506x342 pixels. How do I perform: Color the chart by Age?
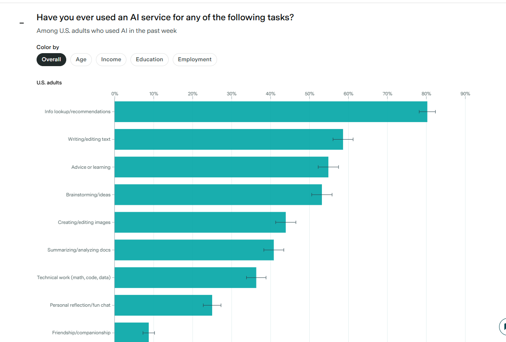pyautogui.click(x=81, y=60)
